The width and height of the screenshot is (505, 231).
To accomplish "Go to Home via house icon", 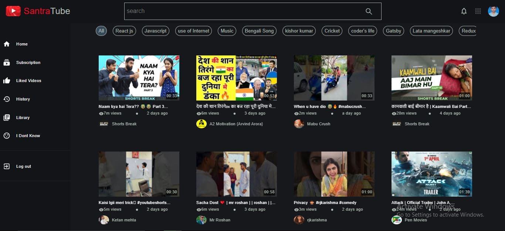I will (x=7, y=44).
